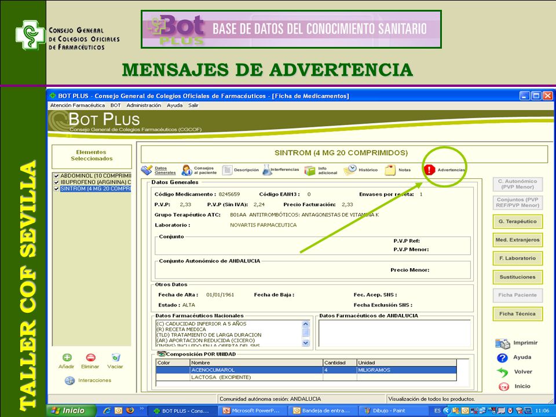
Task: Click the Datos Farmacéuticos de ANDALUCIA text box
Action: (394, 333)
